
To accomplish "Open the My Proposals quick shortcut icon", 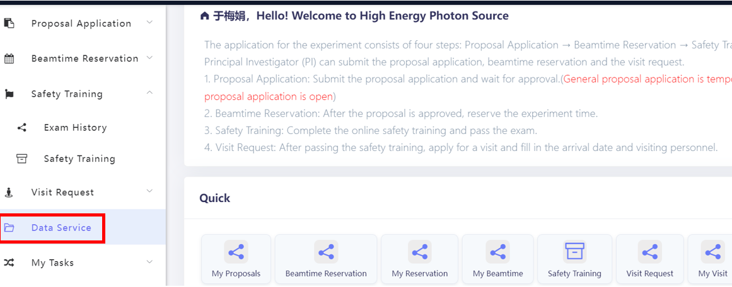I will pyautogui.click(x=236, y=252).
